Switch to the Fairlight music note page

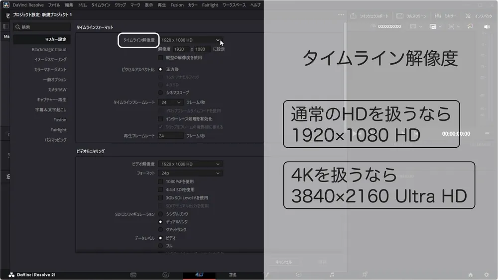332,275
